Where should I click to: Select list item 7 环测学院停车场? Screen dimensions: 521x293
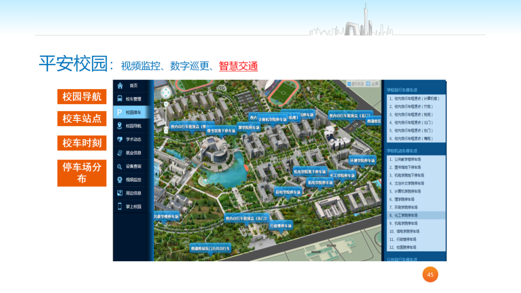(416, 207)
